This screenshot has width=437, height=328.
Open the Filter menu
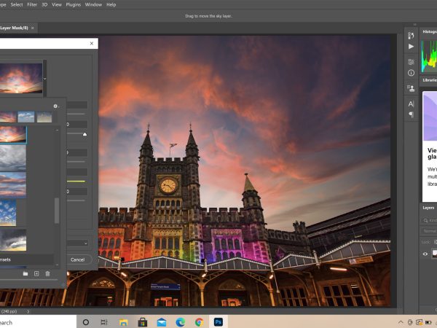pyautogui.click(x=32, y=4)
